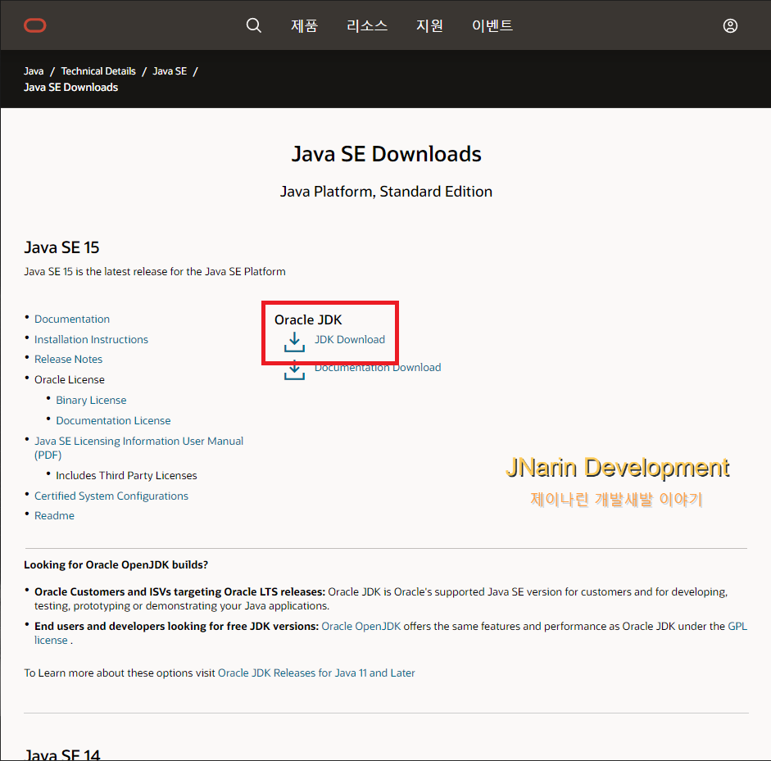Open the Release Notes link

pos(68,359)
